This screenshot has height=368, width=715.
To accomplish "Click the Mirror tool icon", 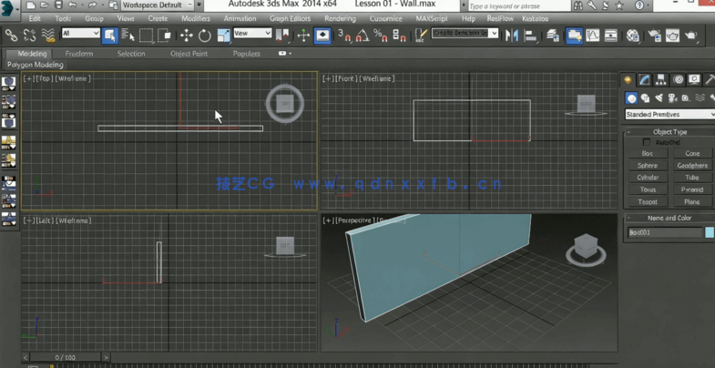I will (x=511, y=36).
